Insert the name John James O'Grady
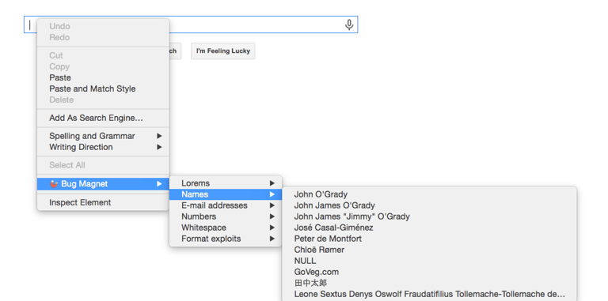This screenshot has height=301, width=608. click(x=429, y=205)
